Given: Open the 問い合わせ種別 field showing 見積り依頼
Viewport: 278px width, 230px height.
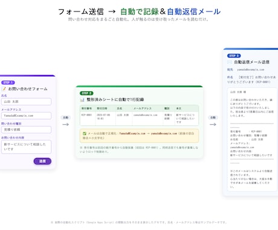Looking at the screenshot, I should (26, 130).
